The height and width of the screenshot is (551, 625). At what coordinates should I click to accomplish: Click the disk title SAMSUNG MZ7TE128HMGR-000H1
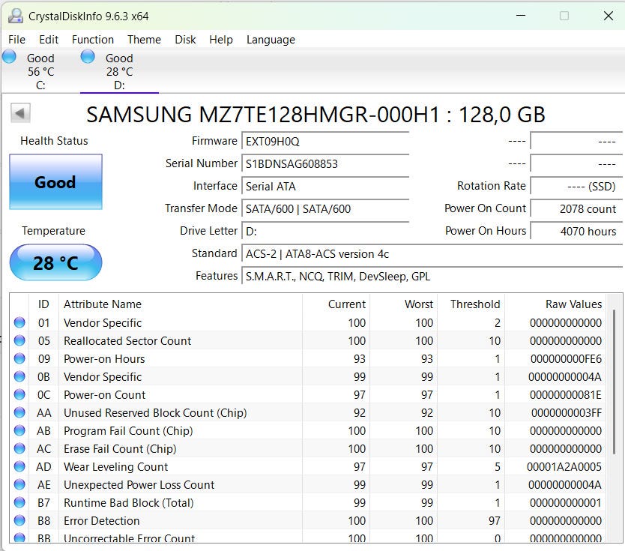[263, 115]
